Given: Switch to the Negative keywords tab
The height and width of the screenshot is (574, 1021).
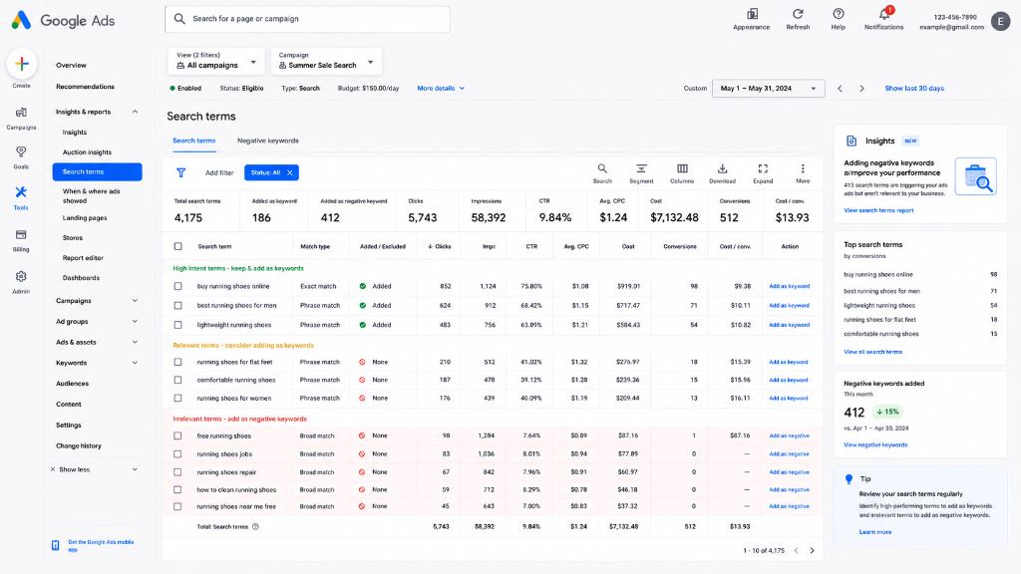Looking at the screenshot, I should pos(267,141).
